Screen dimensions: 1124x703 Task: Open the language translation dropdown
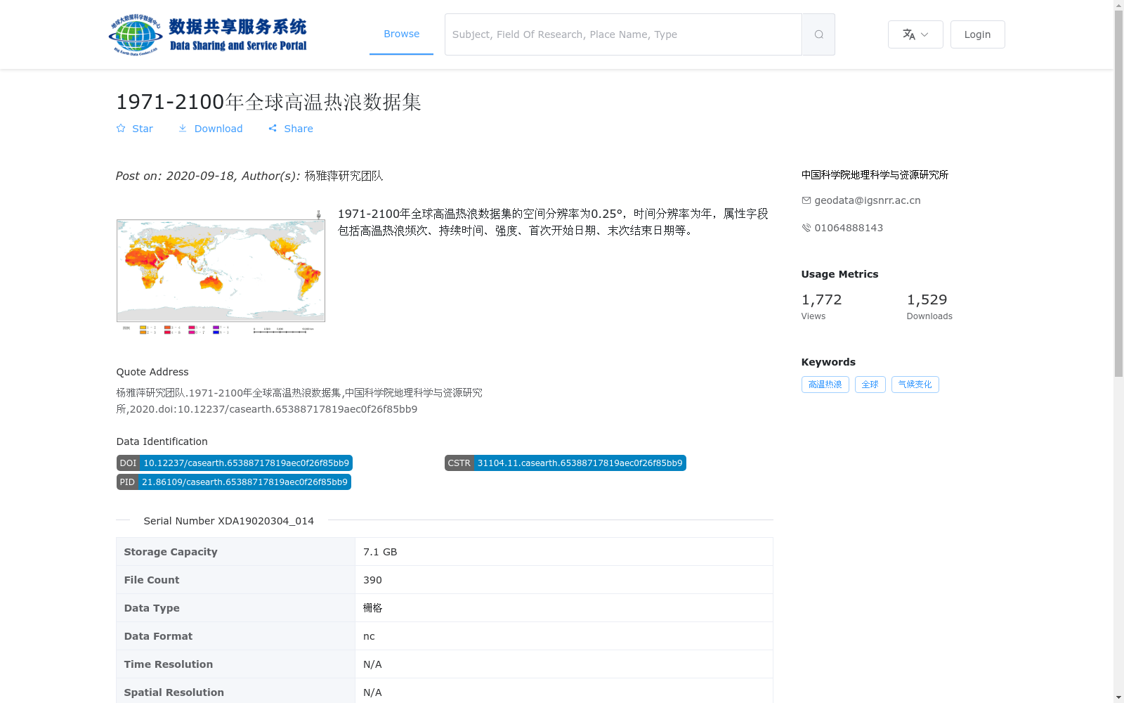pos(915,34)
